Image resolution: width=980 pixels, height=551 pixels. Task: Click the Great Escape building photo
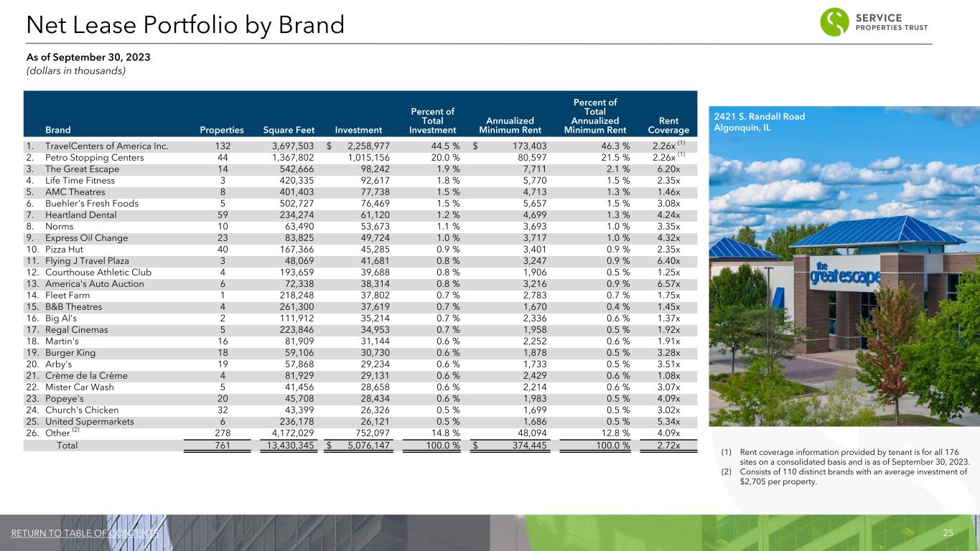pos(844,287)
